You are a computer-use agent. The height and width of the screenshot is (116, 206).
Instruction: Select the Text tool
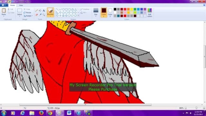pos(44,11)
